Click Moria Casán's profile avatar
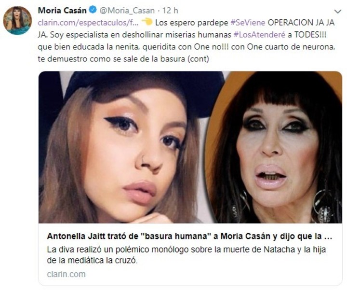The image size is (347, 294). (17, 20)
